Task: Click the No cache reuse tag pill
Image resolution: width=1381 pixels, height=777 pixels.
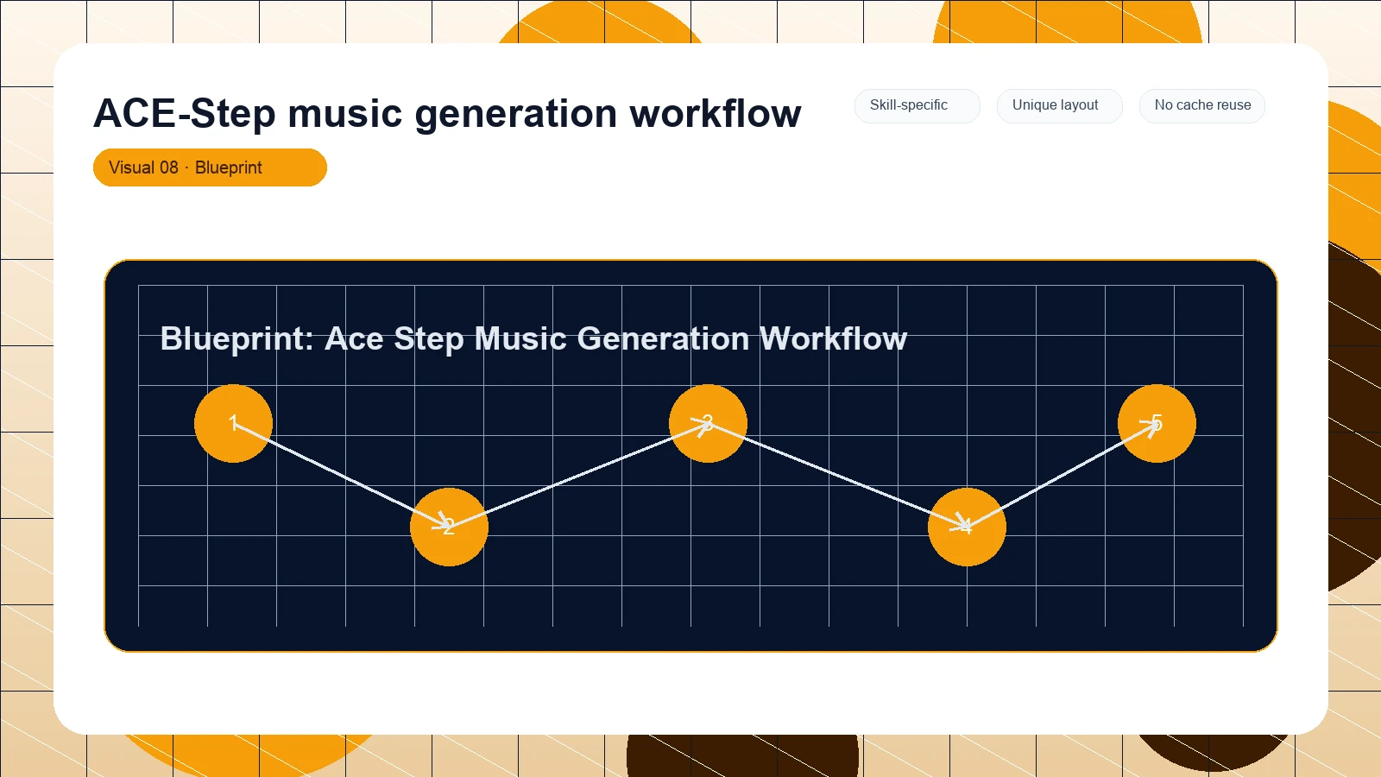Action: [x=1201, y=105]
